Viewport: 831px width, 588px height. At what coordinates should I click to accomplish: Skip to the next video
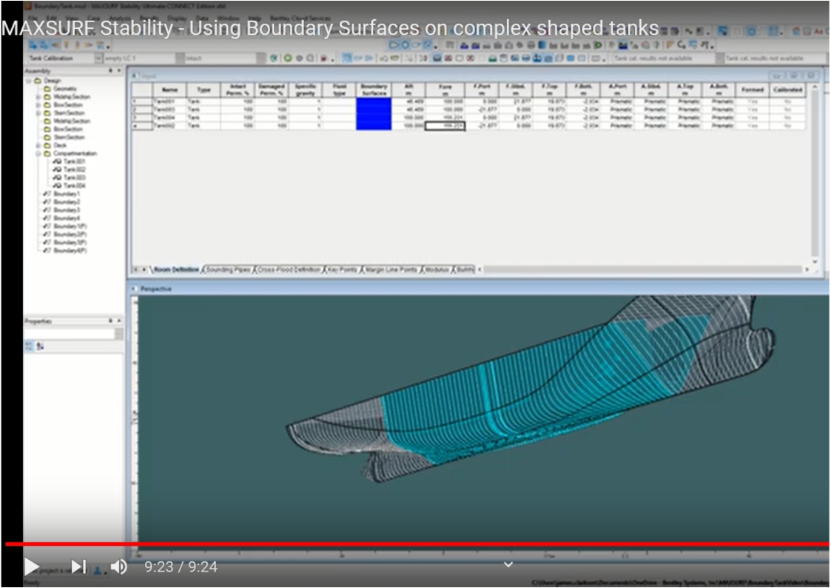pos(78,567)
